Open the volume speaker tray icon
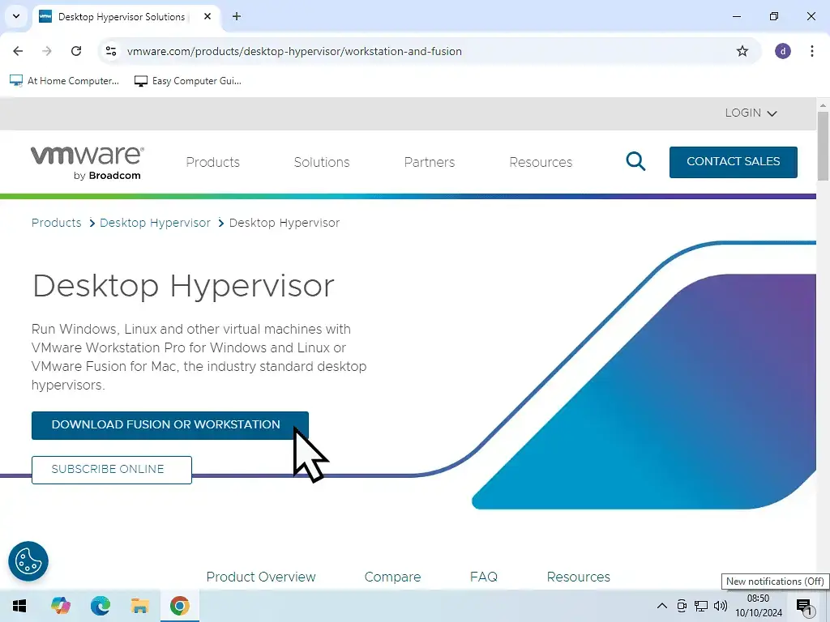This screenshot has height=622, width=830. [720, 606]
